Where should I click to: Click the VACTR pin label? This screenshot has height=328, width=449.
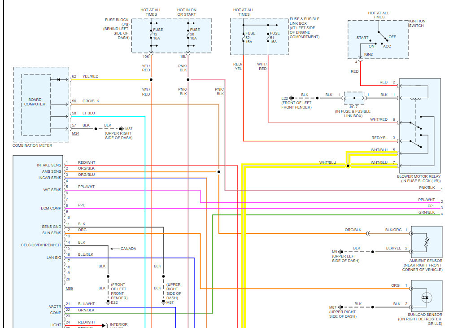pos(55,306)
